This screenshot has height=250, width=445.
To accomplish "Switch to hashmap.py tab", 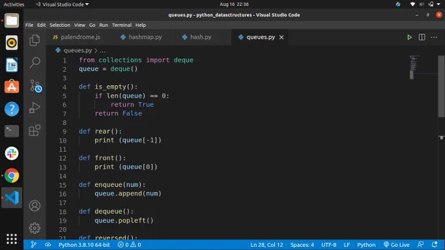I will [x=145, y=37].
